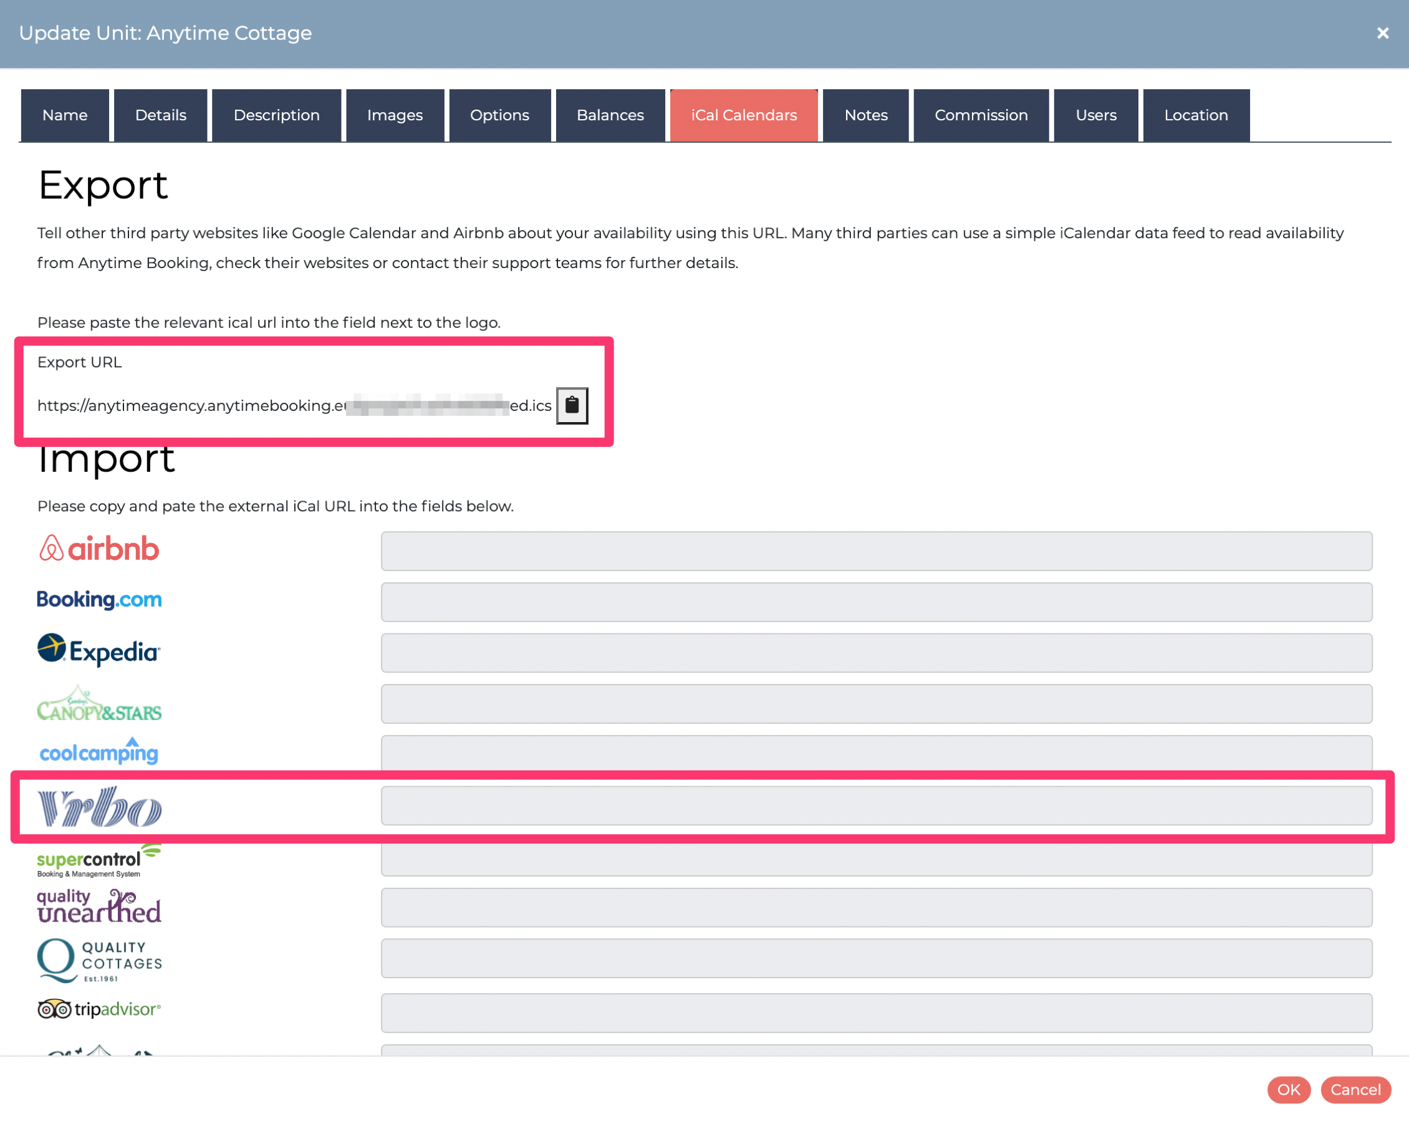Viewport: 1409px width, 1121px height.
Task: Click the Expedia logo
Action: 99,651
